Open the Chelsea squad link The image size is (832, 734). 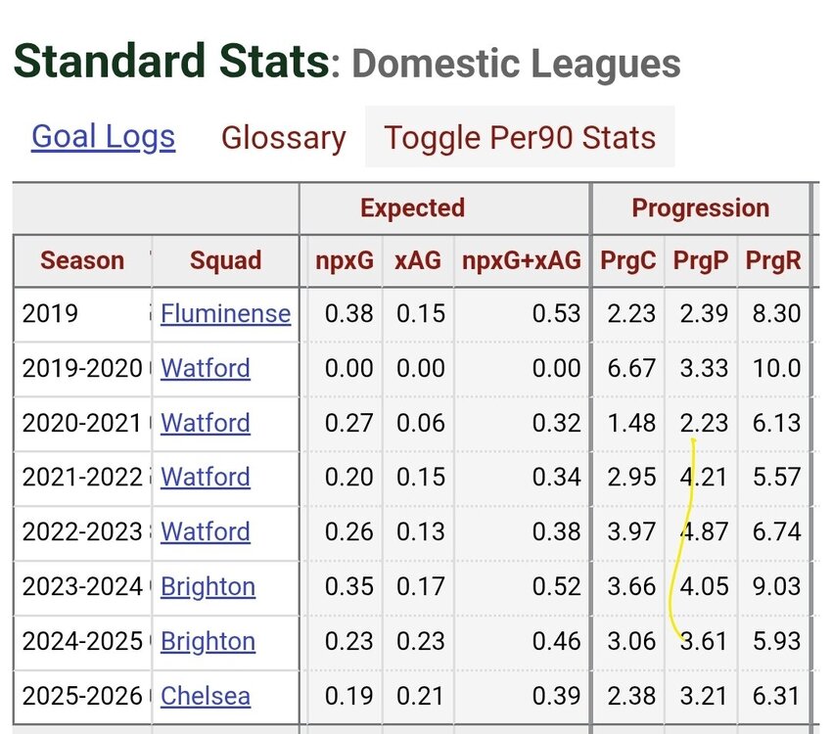pyautogui.click(x=206, y=696)
